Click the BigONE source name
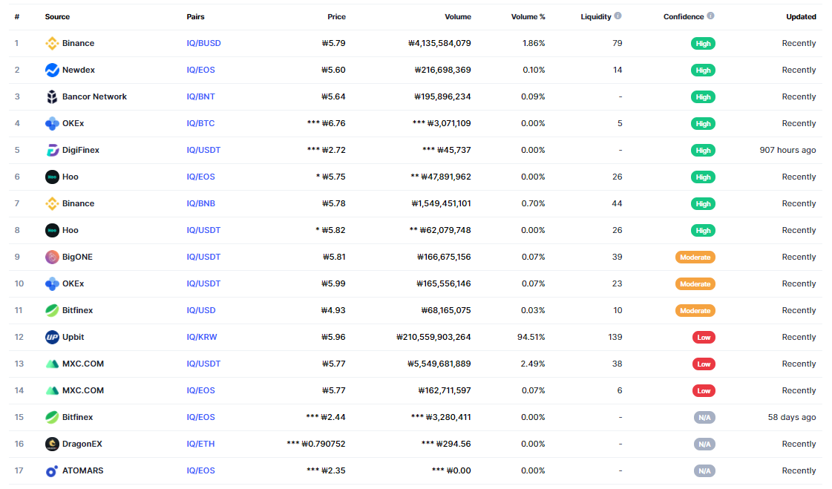Screen dimensions: 832x489 [x=77, y=257]
